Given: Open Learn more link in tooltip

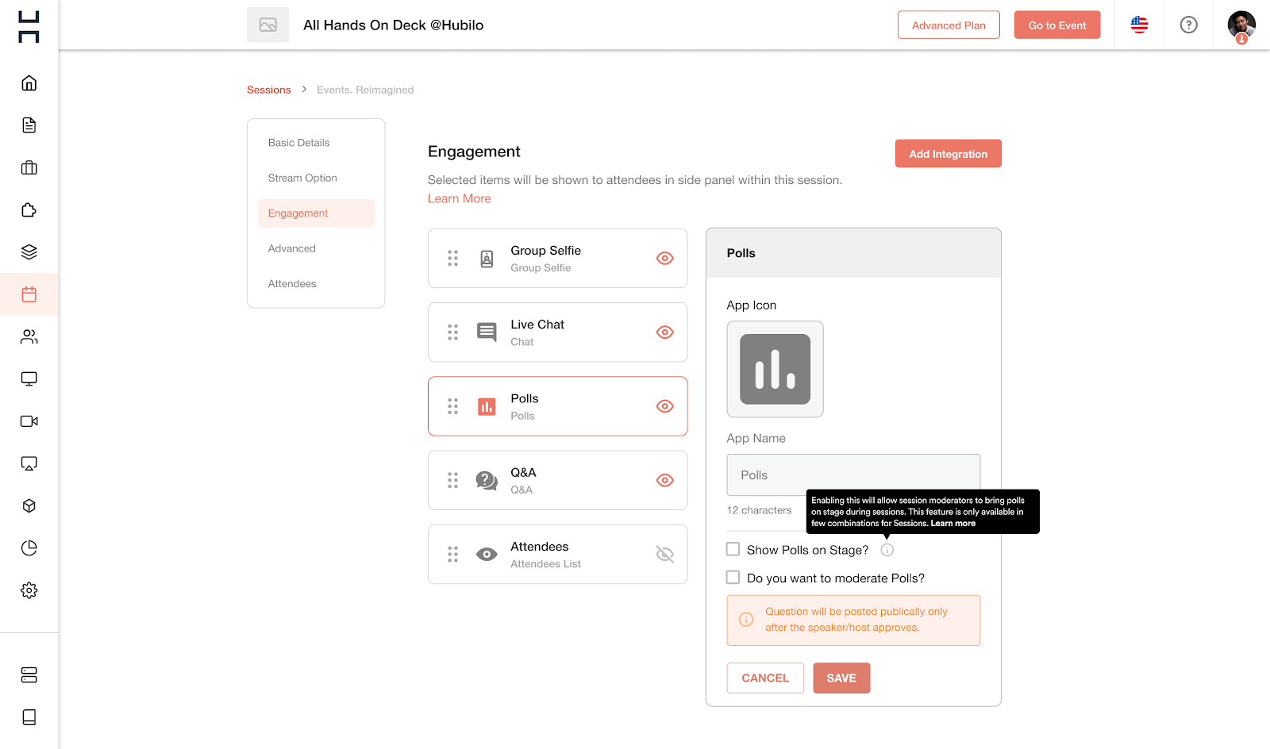Looking at the screenshot, I should pos(953,524).
